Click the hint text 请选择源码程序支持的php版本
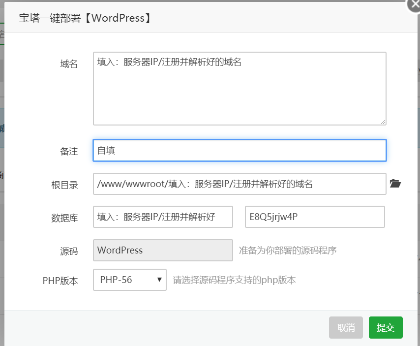The width and height of the screenshot is (420, 346). pos(234,280)
